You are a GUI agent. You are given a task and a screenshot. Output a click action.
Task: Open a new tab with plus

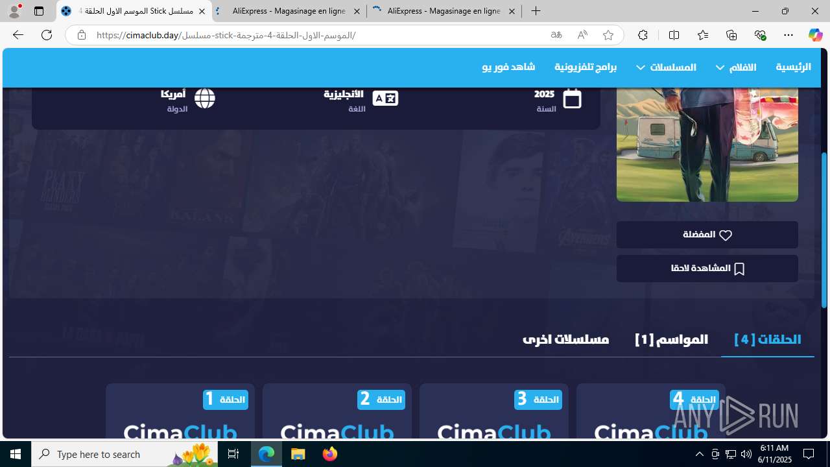536,11
